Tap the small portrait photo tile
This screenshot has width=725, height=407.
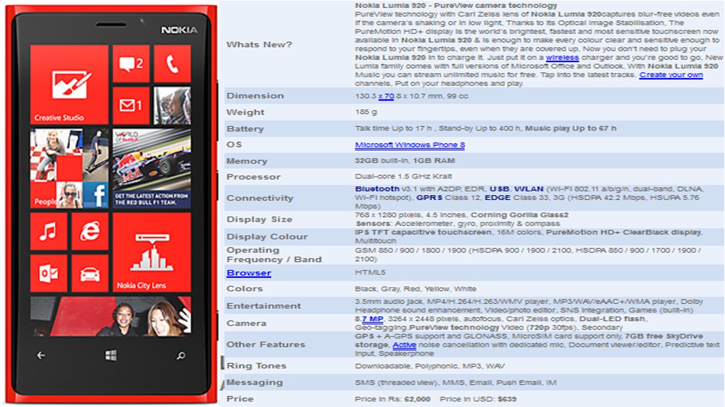172,105
